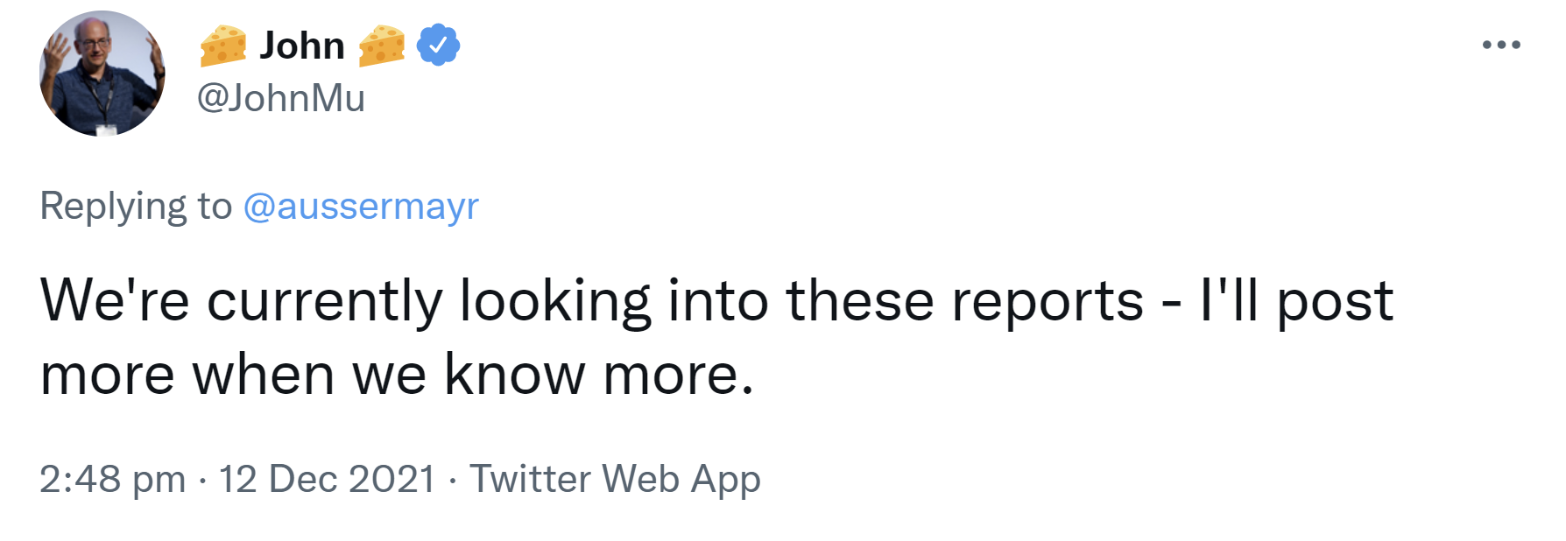Click the 2:48 pm timestamp
The width and height of the screenshot is (1566, 541).
(x=112, y=479)
